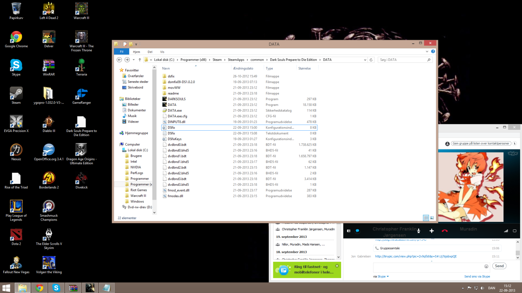522x293 pixels.
Task: Open the Vis ribbon tab
Action: coord(162,52)
